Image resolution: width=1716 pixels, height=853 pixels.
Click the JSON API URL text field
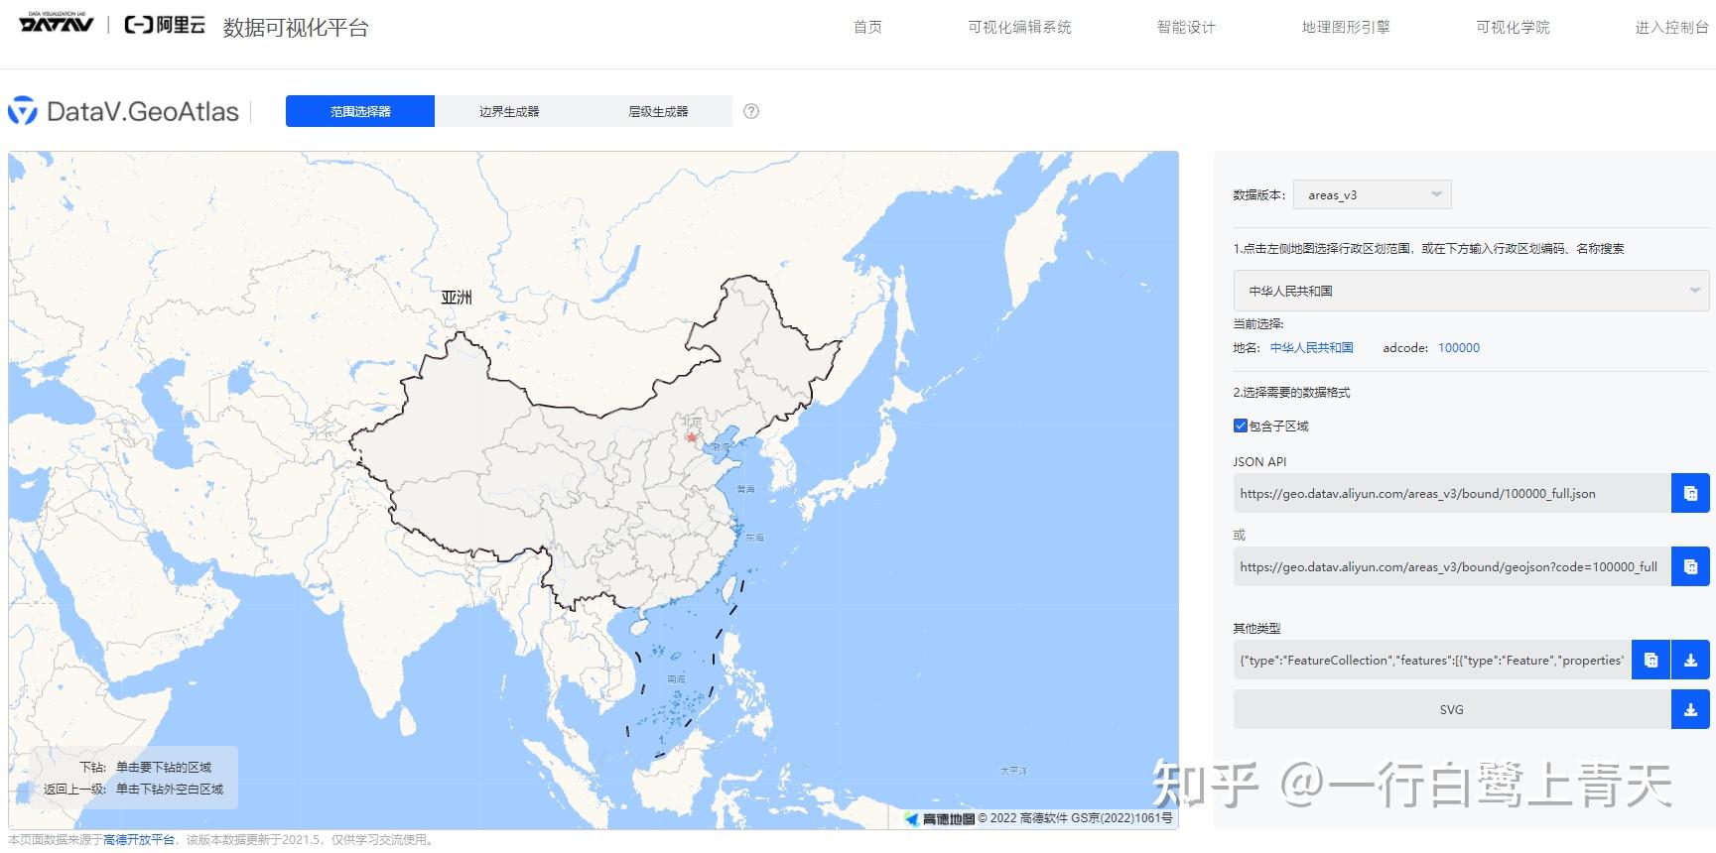pyautogui.click(x=1452, y=493)
